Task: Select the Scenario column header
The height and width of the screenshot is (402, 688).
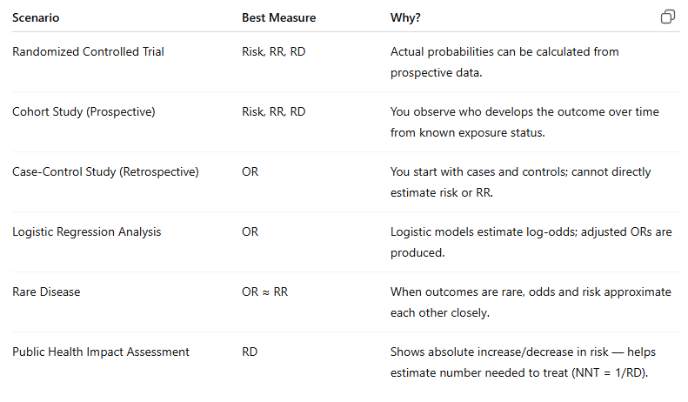Action: [x=36, y=17]
